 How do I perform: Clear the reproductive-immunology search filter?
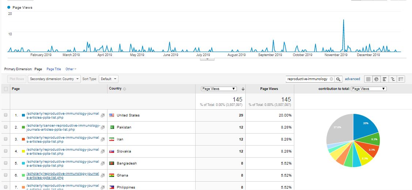331,79
